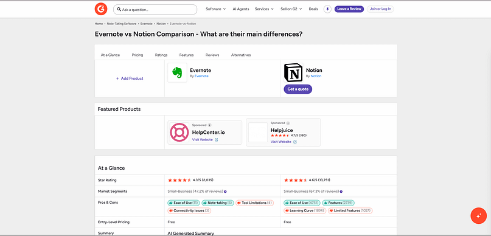
Task: Expand the Services dropdown menu
Action: tap(264, 9)
